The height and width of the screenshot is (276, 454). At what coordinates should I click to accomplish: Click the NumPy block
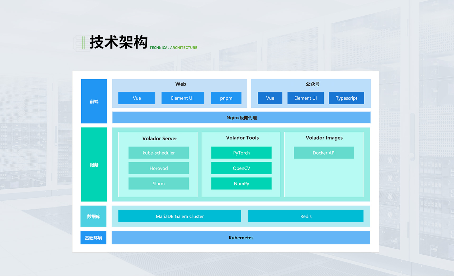pos(241,184)
